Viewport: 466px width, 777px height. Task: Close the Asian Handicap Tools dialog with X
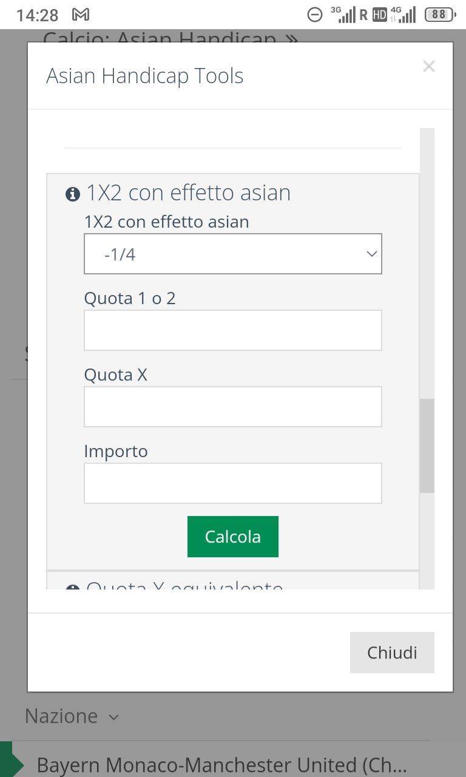(429, 67)
